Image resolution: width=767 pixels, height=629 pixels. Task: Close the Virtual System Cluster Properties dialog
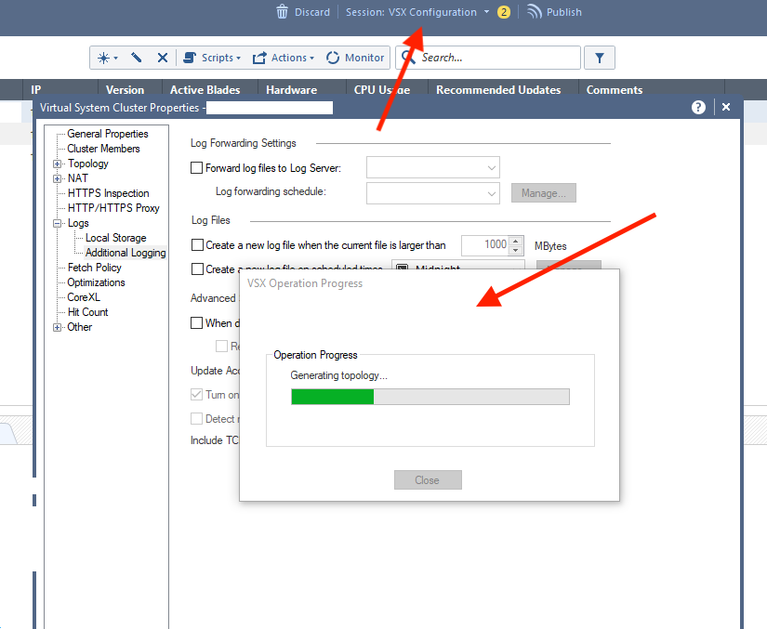(726, 107)
